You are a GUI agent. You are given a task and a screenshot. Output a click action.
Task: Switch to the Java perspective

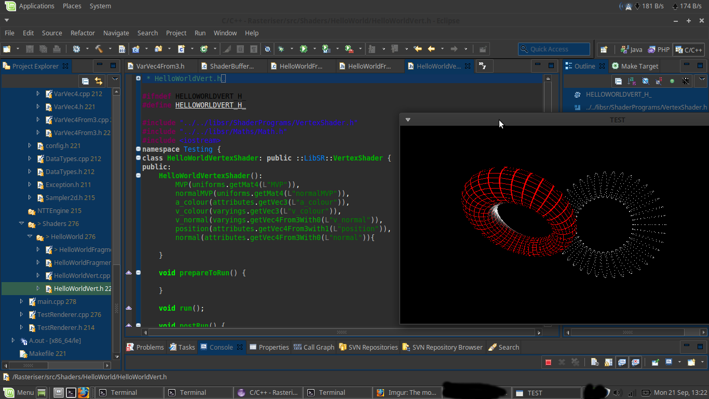tap(631, 50)
